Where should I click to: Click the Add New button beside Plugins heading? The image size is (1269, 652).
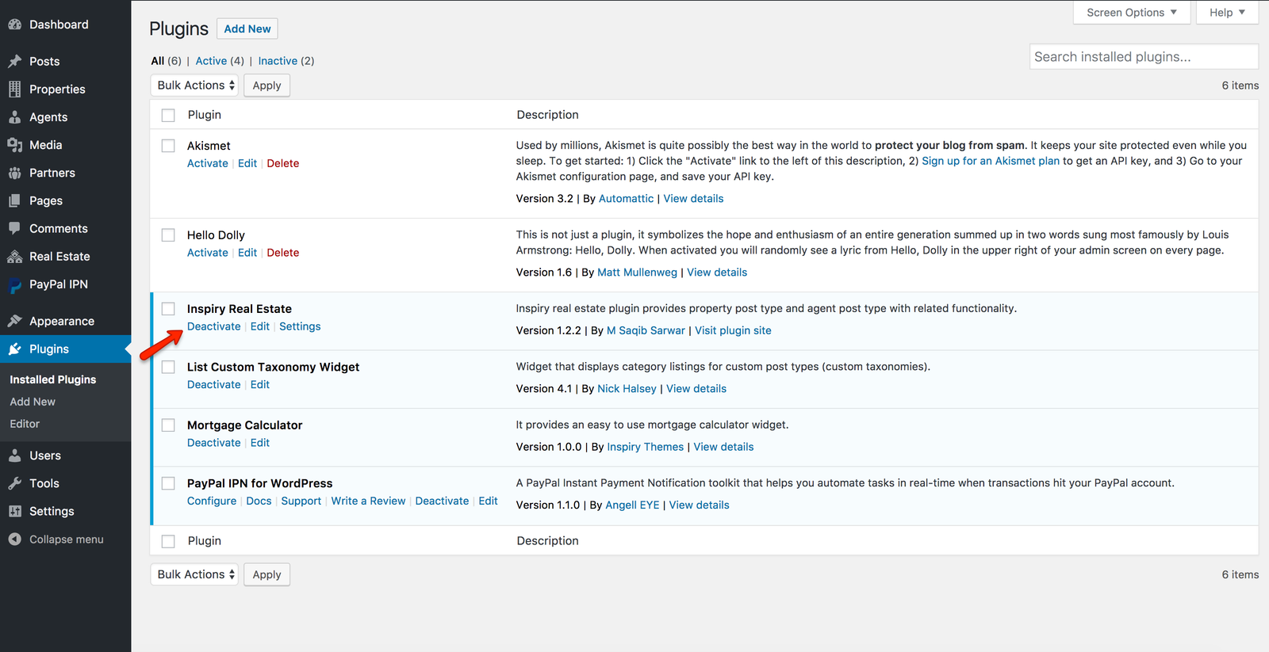point(247,29)
